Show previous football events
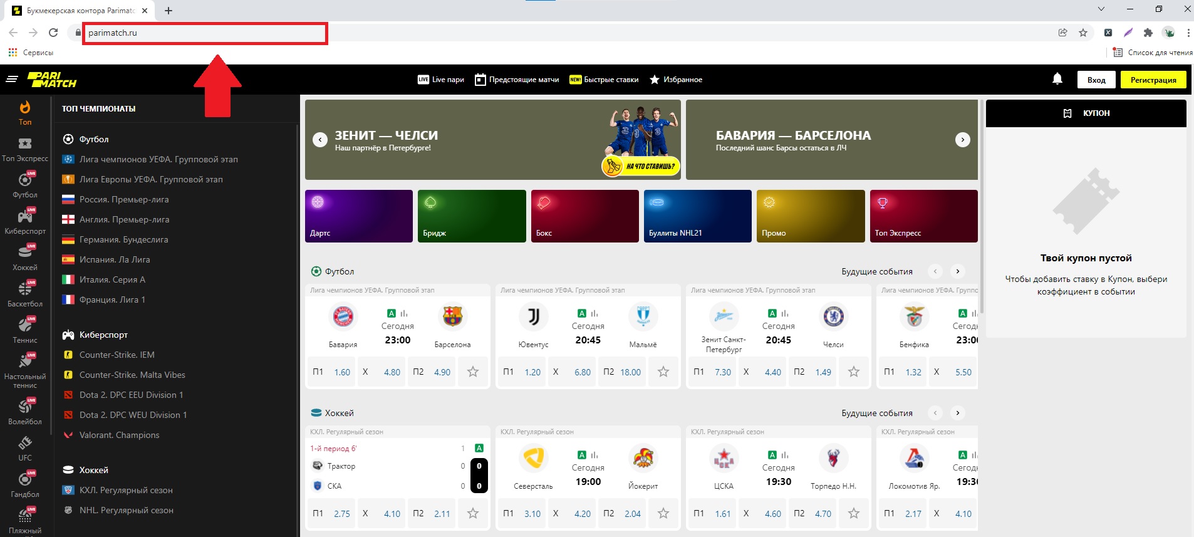This screenshot has height=537, width=1194. point(935,271)
